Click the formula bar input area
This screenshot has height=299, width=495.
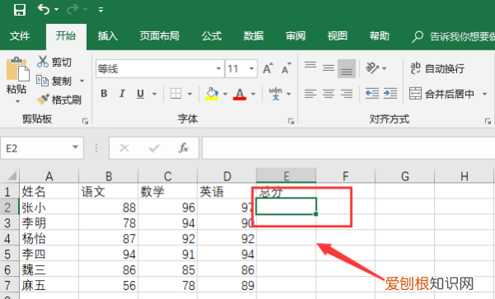coord(348,147)
